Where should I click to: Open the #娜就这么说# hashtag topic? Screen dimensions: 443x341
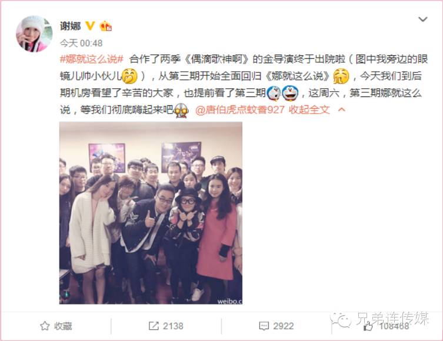pyautogui.click(x=92, y=59)
